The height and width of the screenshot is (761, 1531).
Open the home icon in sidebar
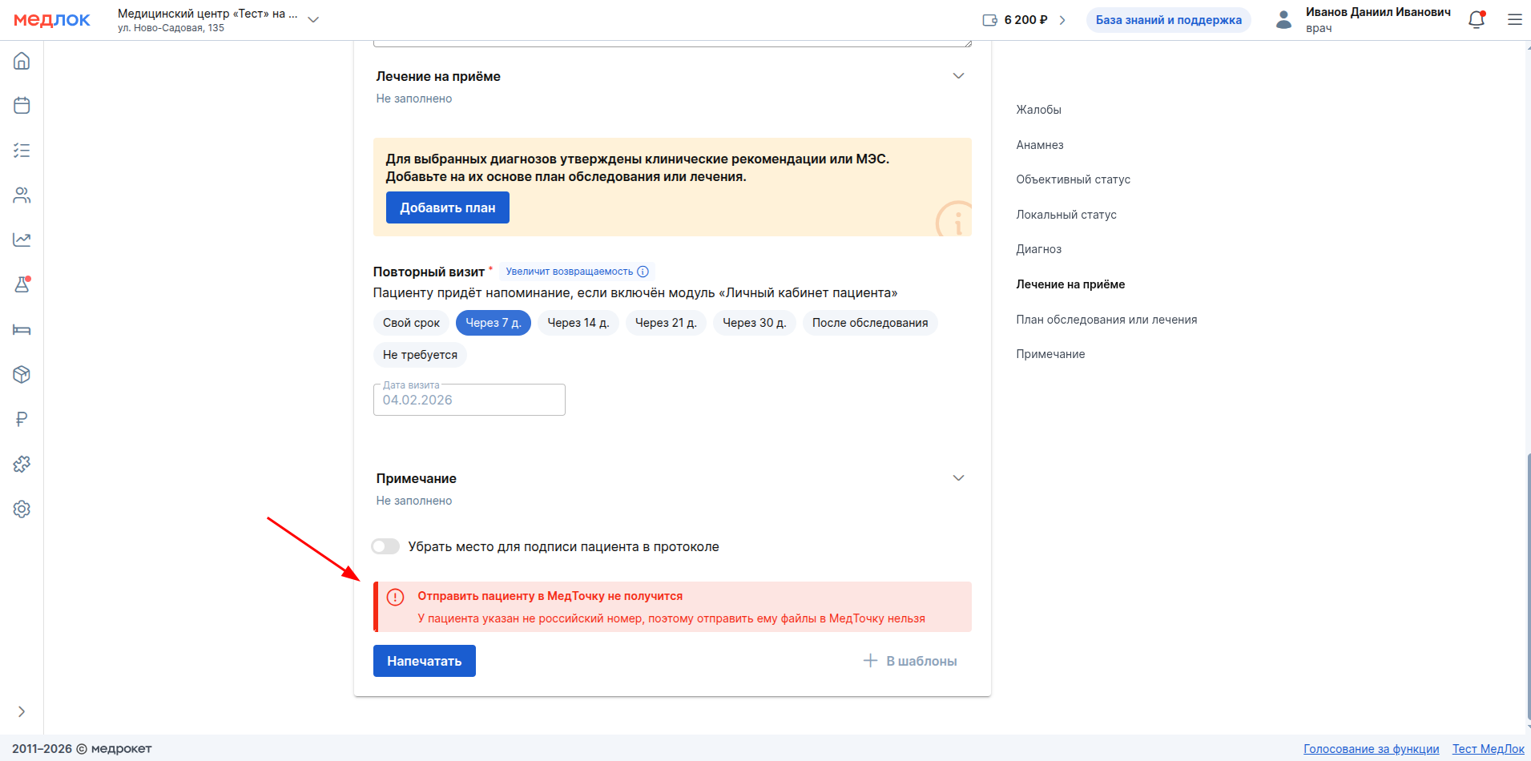22,61
